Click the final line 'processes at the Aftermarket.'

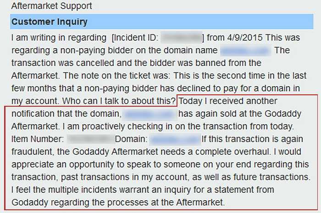click(x=166, y=202)
